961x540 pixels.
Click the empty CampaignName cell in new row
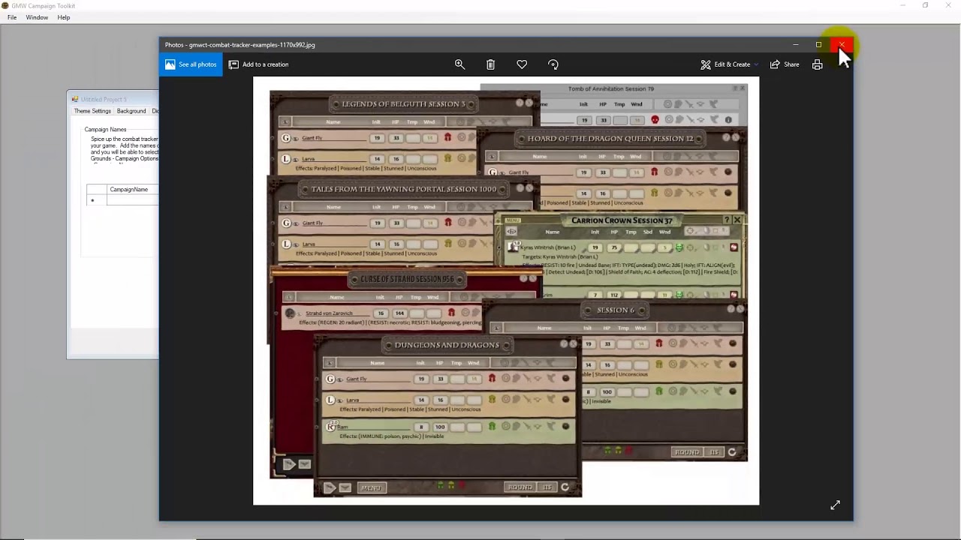(x=132, y=200)
